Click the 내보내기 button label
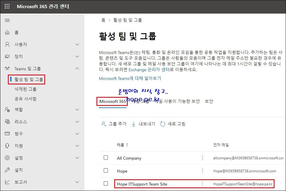The width and height of the screenshot is (286, 191). click(x=147, y=124)
